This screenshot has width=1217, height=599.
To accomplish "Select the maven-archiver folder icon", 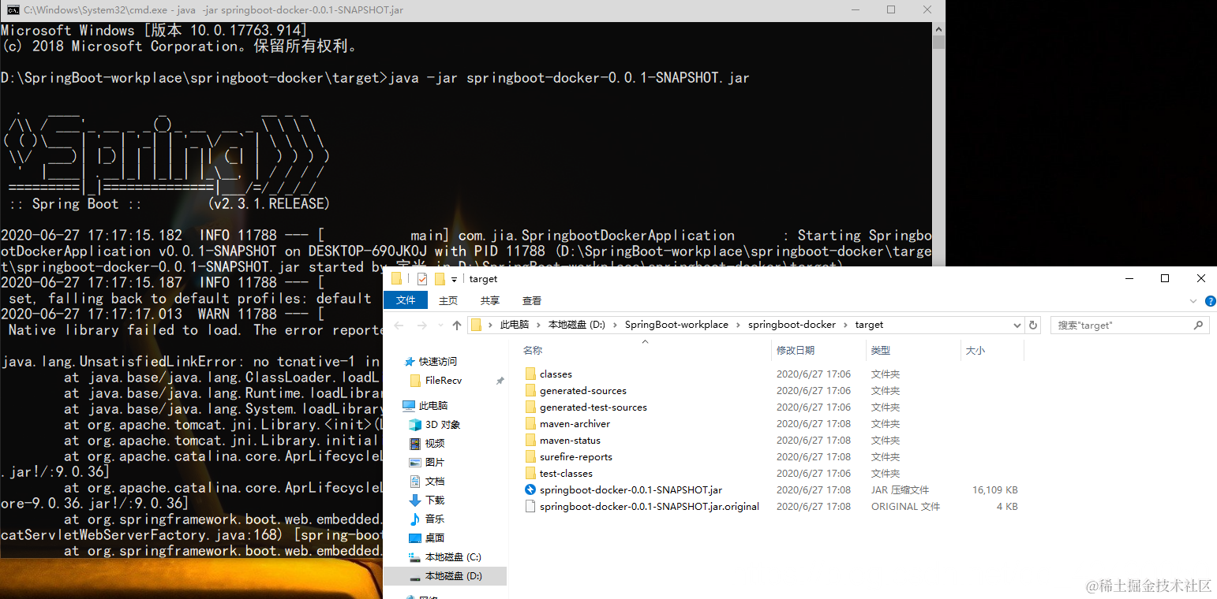I will coord(530,424).
